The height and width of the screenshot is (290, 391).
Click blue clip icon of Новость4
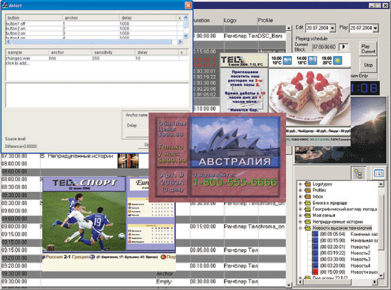(x=315, y=266)
